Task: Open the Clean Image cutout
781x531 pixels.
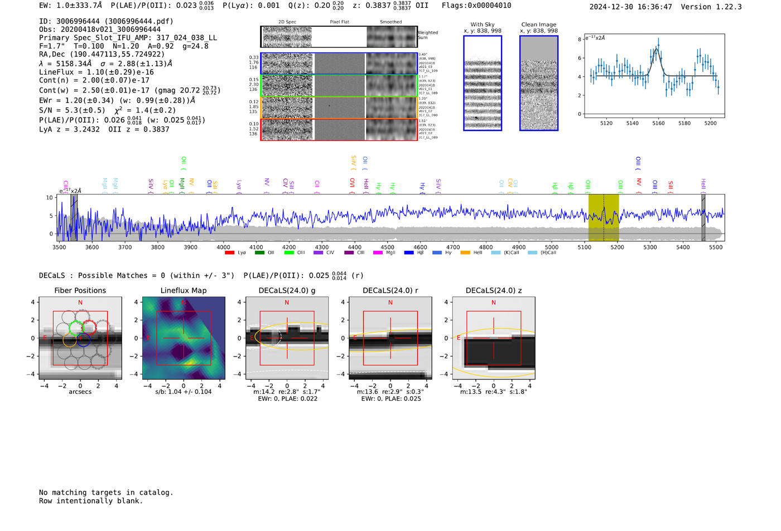Action: (539, 83)
